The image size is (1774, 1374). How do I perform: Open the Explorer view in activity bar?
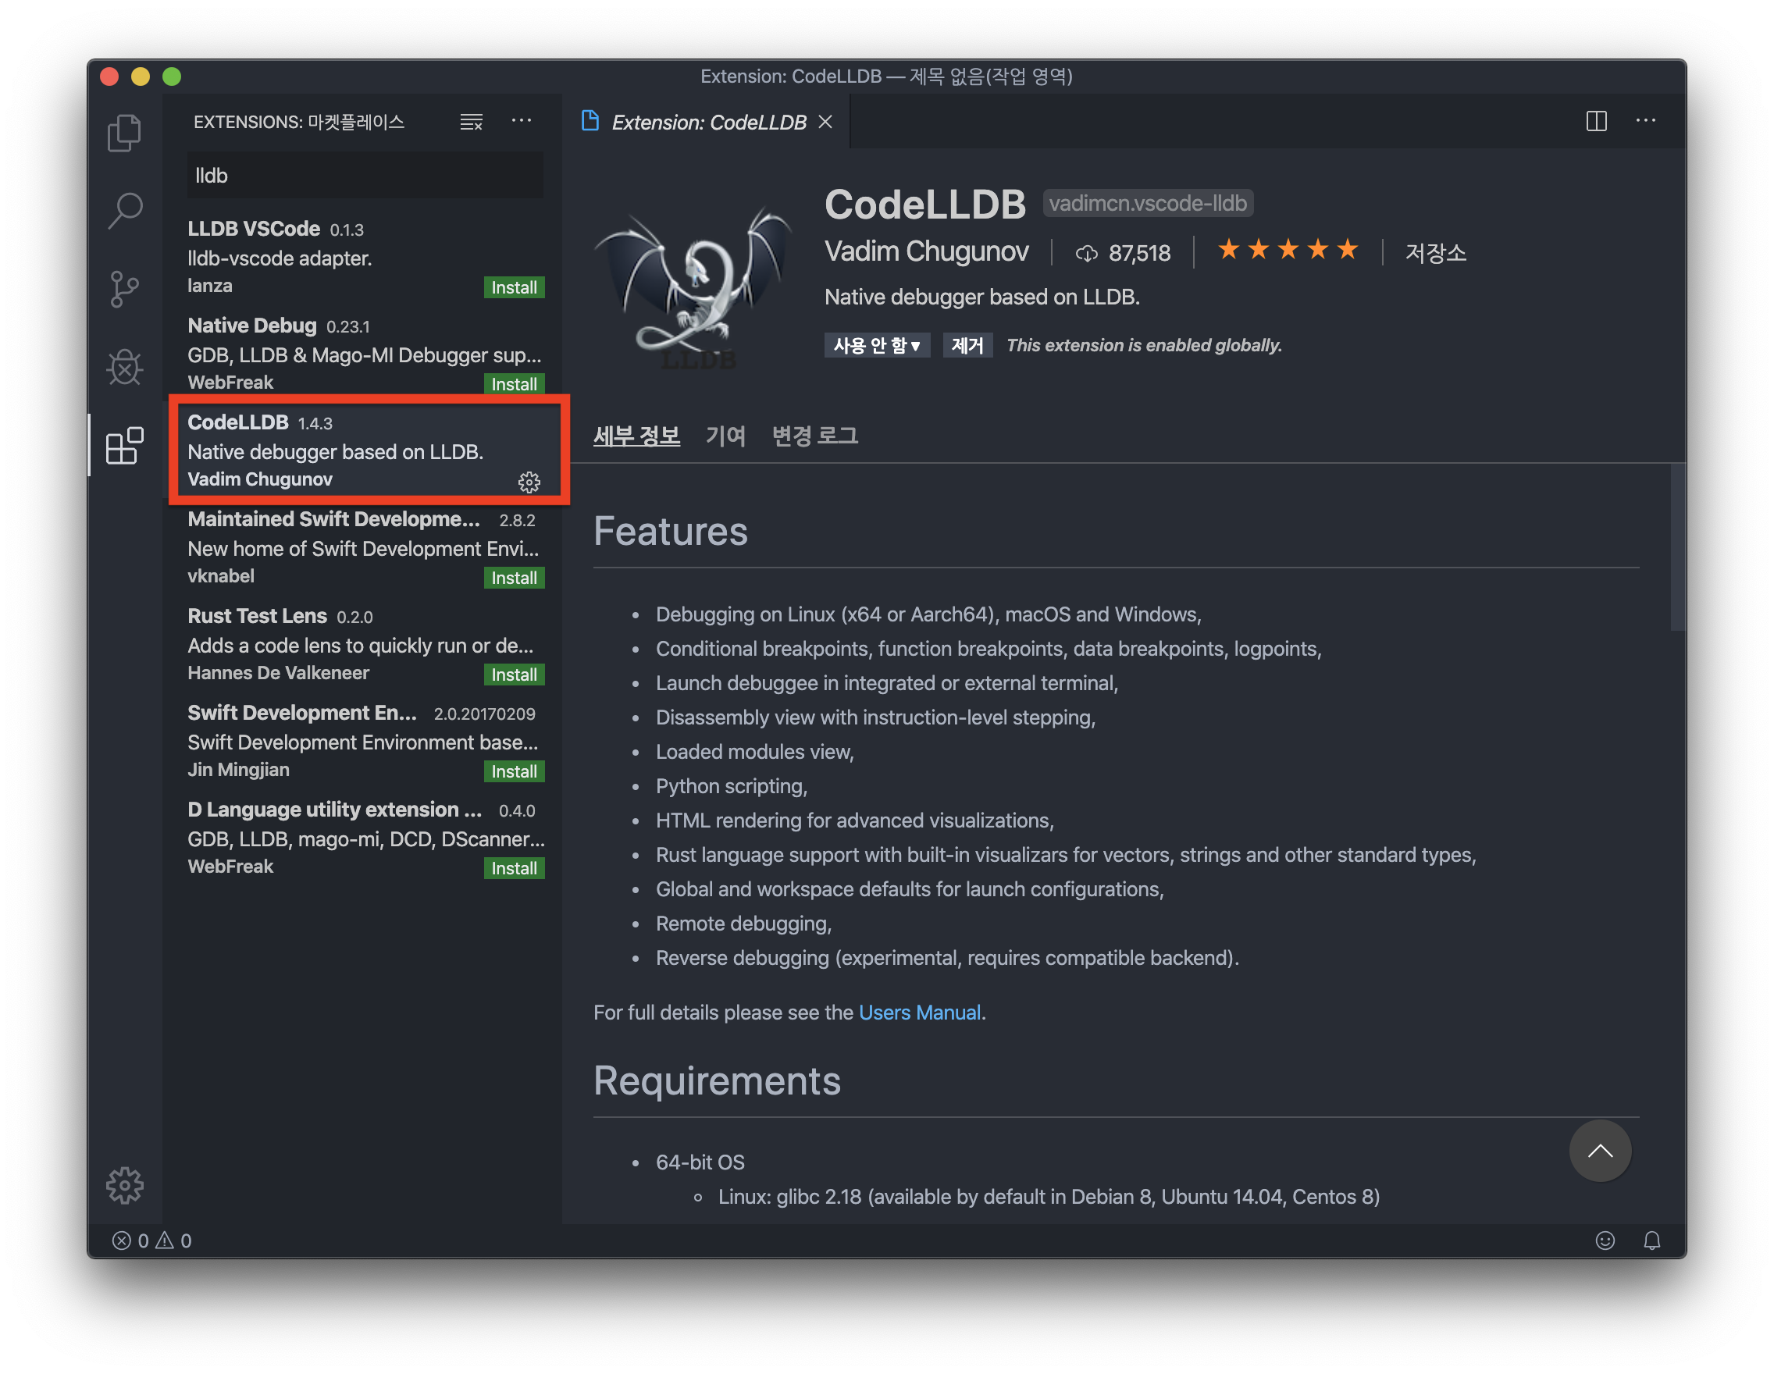click(x=124, y=133)
